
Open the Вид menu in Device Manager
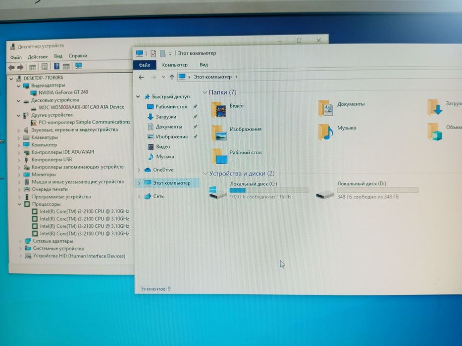point(58,56)
